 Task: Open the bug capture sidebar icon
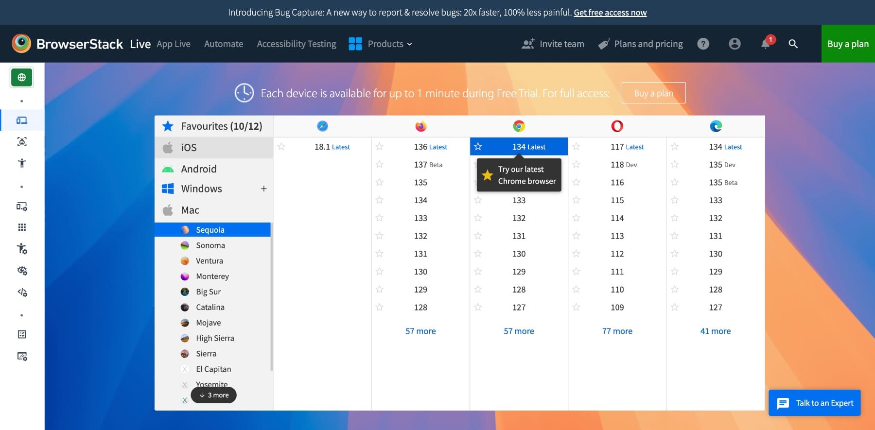pyautogui.click(x=22, y=141)
